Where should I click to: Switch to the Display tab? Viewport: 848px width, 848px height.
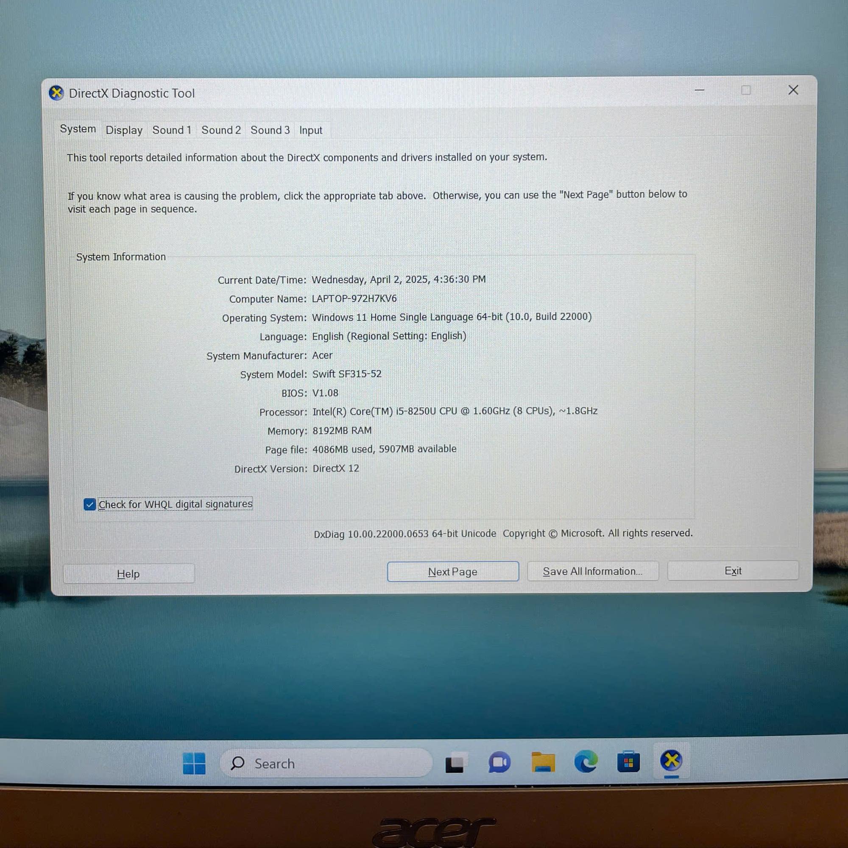pos(124,130)
